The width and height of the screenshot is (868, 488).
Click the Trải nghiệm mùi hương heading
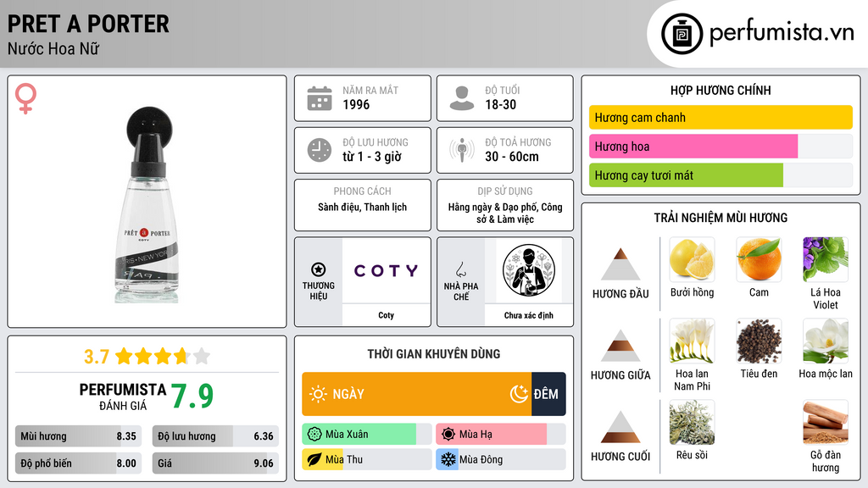pyautogui.click(x=721, y=218)
